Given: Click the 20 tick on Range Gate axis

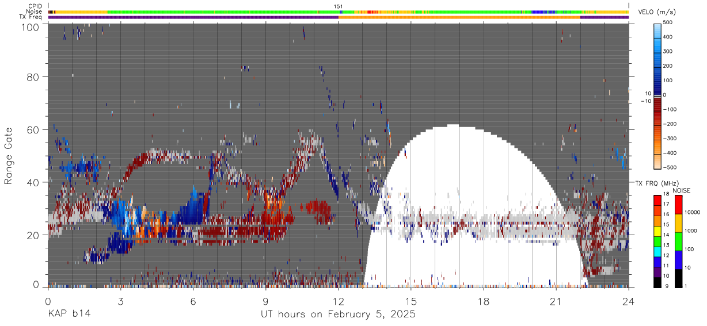Looking at the screenshot, I should pyautogui.click(x=32, y=235).
